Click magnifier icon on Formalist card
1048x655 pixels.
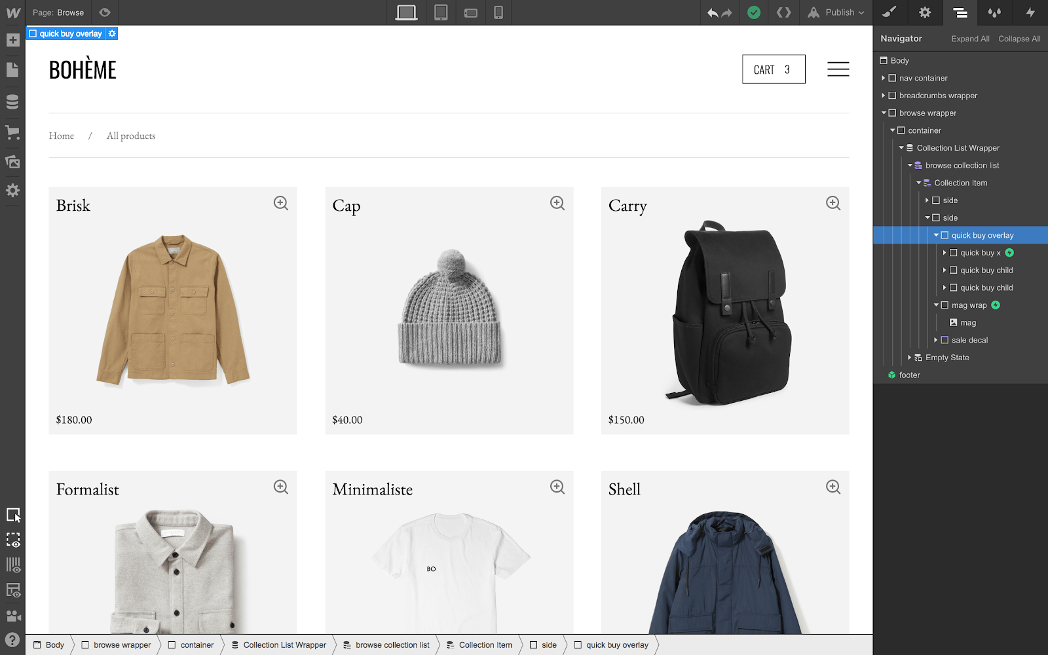pyautogui.click(x=281, y=487)
